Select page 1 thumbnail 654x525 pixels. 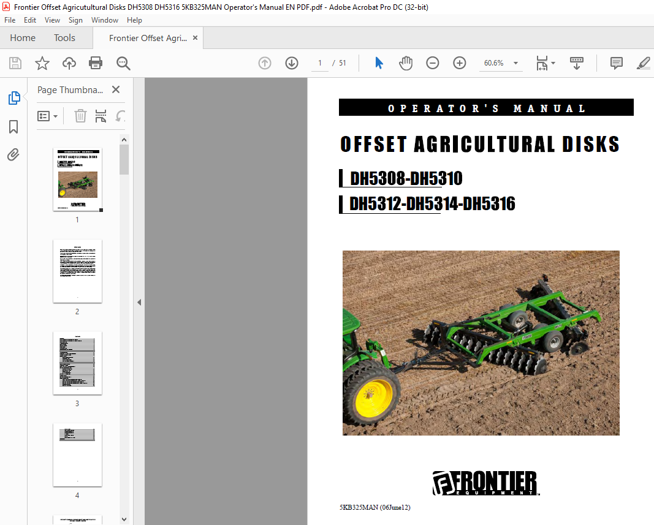pyautogui.click(x=77, y=179)
